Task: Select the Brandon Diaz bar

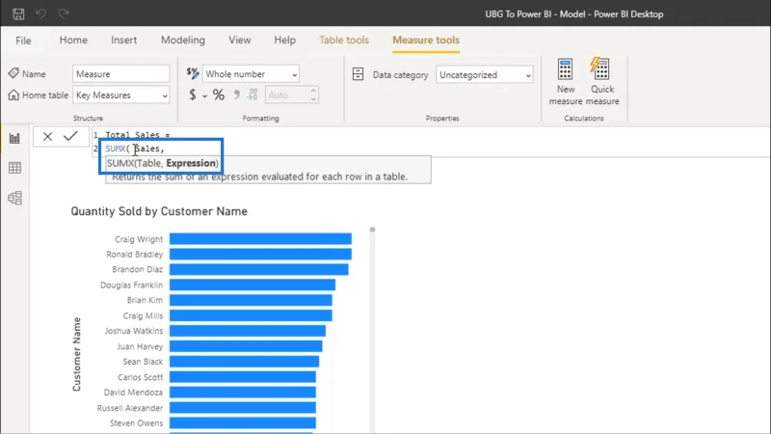Action: point(259,269)
